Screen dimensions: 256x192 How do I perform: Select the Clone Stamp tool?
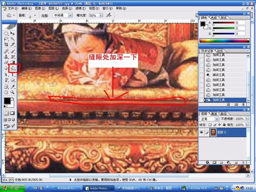coord(6,57)
